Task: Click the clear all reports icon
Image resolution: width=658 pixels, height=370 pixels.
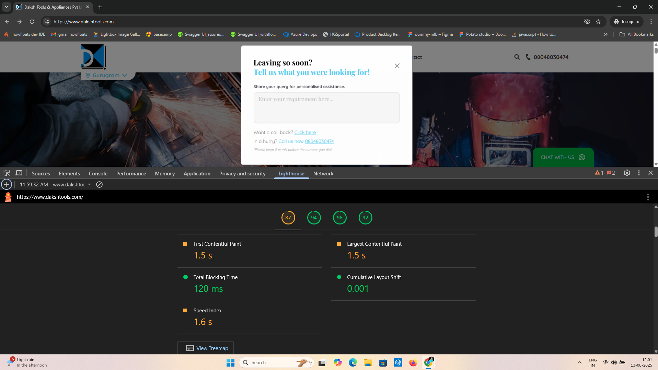Action: point(99,185)
